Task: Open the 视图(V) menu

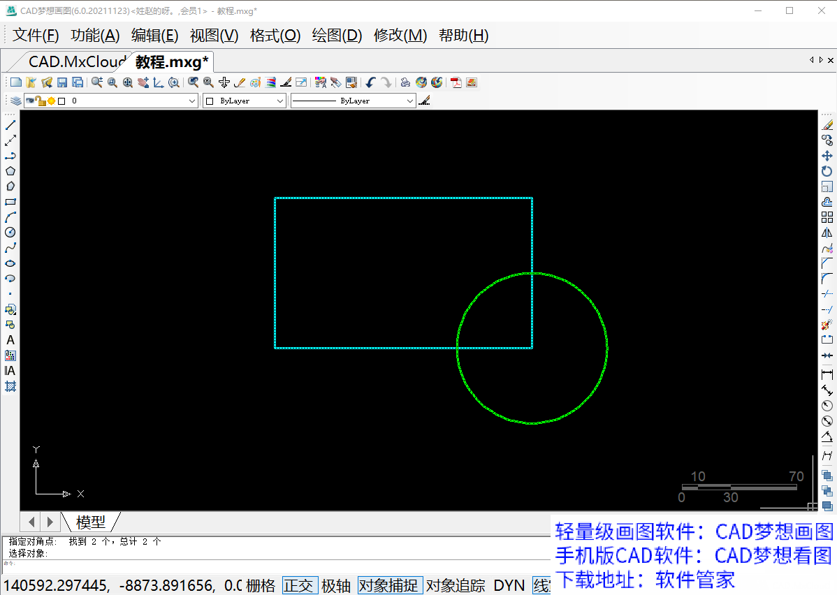Action: [x=214, y=35]
